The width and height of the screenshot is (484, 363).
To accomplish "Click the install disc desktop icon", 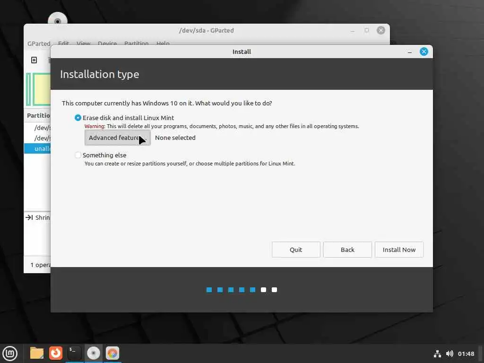I will point(57,18).
